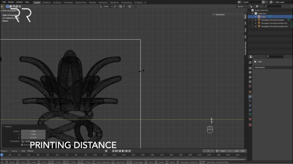
Task: Open the View Layer properties tab
Action: coord(250,77)
